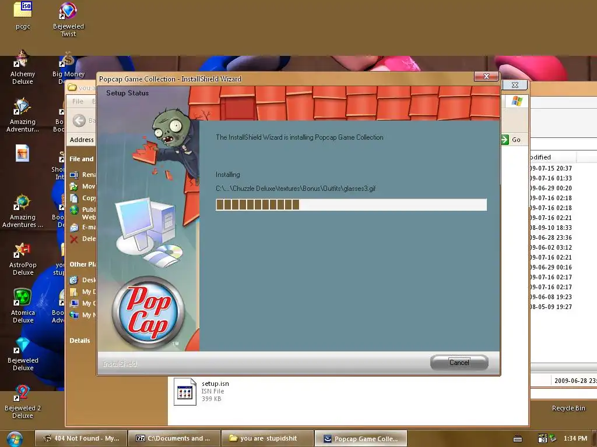The width and height of the screenshot is (597, 447).
Task: Click the setup.isn file name
Action: 215,384
